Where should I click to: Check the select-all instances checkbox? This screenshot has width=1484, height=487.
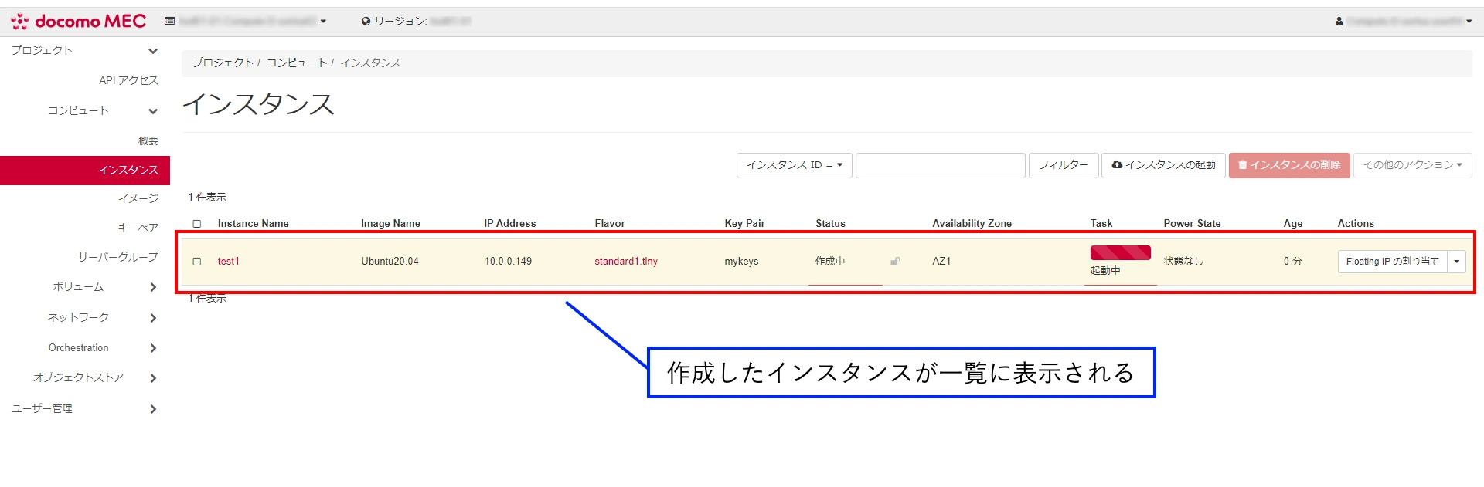197,224
